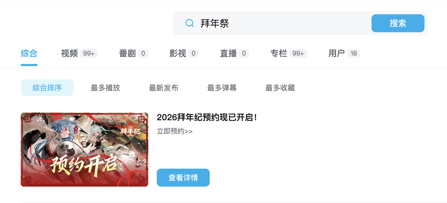This screenshot has width=447, height=203.
Task: Open the 直播 results tab
Action: coord(234,53)
